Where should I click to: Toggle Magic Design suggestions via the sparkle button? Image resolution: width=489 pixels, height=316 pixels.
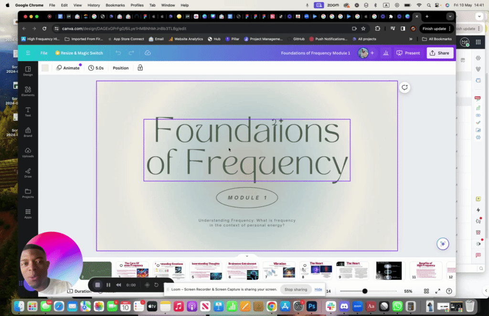[x=443, y=243]
